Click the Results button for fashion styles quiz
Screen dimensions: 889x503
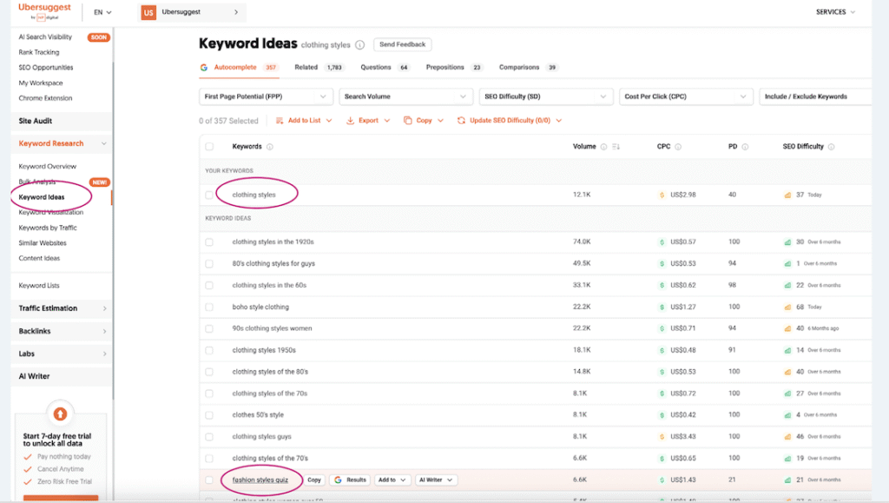click(x=351, y=480)
